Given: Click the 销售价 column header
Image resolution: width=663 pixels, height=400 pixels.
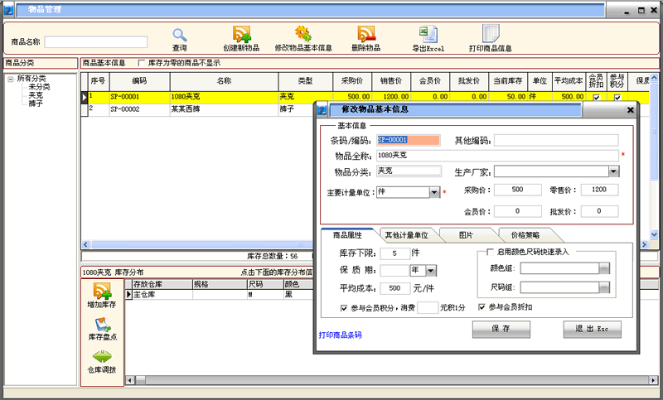Looking at the screenshot, I should [391, 80].
